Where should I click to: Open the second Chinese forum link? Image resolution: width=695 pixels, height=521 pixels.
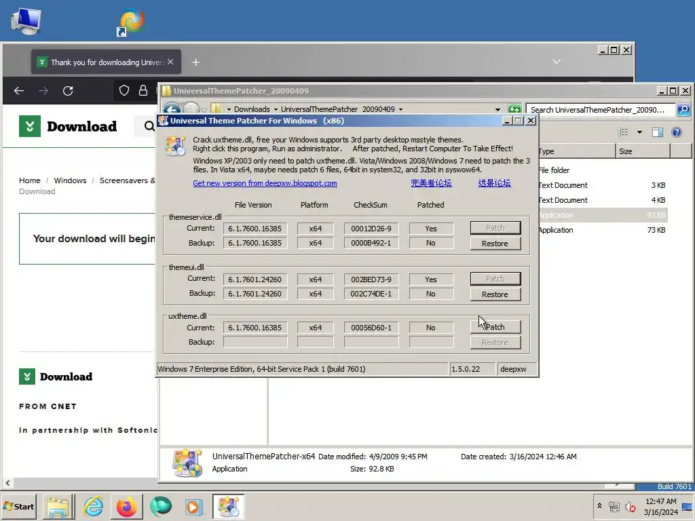click(x=494, y=183)
